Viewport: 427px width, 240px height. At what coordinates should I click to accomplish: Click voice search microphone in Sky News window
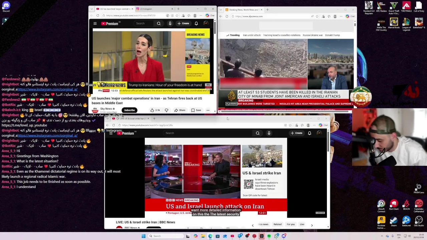(170, 23)
